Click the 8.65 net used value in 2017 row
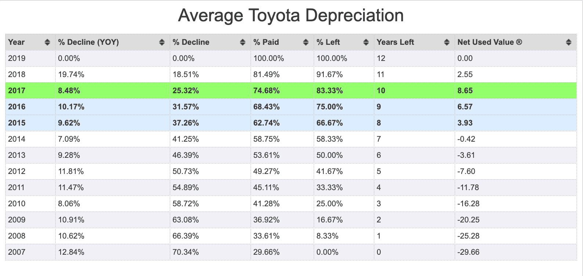Image resolution: width=583 pixels, height=276 pixels. 465,91
